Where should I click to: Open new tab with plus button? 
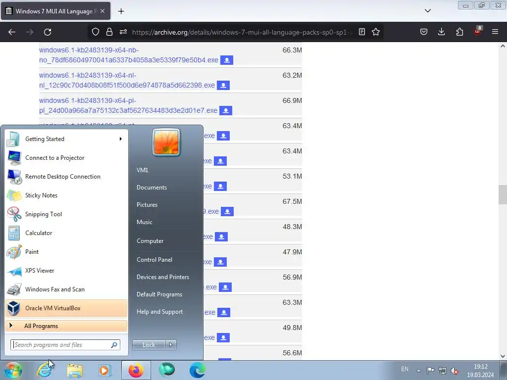(121, 11)
